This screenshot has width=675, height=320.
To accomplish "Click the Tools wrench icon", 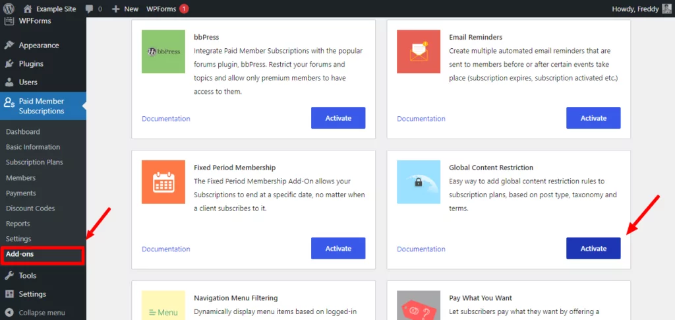I will (x=9, y=276).
